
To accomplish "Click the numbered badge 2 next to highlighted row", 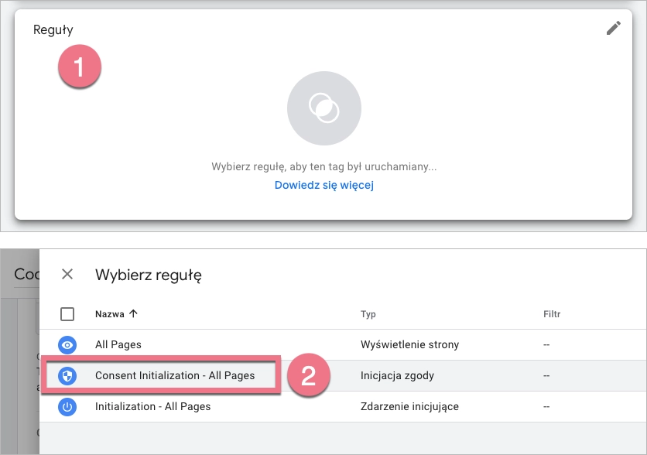I will pyautogui.click(x=310, y=375).
